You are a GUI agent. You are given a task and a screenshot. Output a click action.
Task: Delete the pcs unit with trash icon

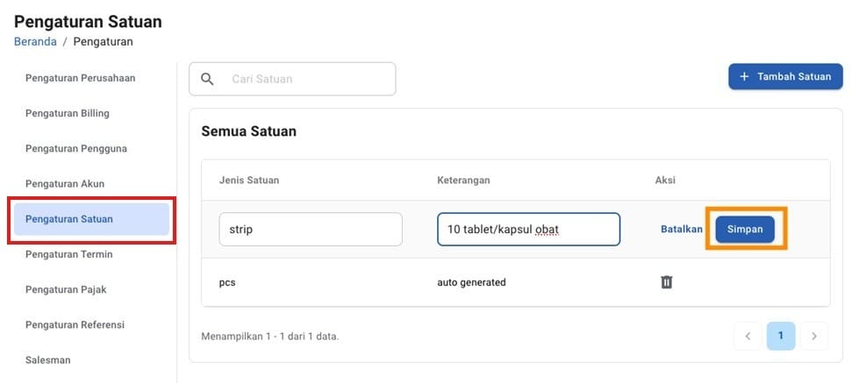click(x=666, y=282)
